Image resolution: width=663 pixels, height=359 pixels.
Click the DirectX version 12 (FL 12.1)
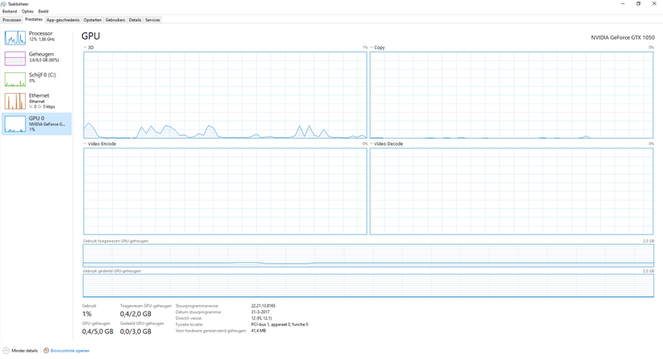click(261, 318)
